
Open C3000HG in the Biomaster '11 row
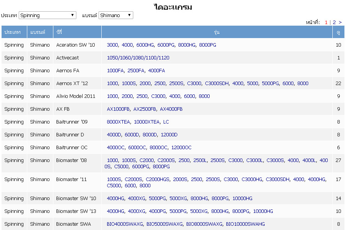(x=252, y=179)
